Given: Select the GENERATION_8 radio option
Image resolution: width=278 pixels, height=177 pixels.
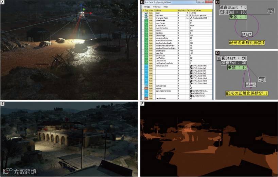Looking at the screenshot, I should pos(191,96).
